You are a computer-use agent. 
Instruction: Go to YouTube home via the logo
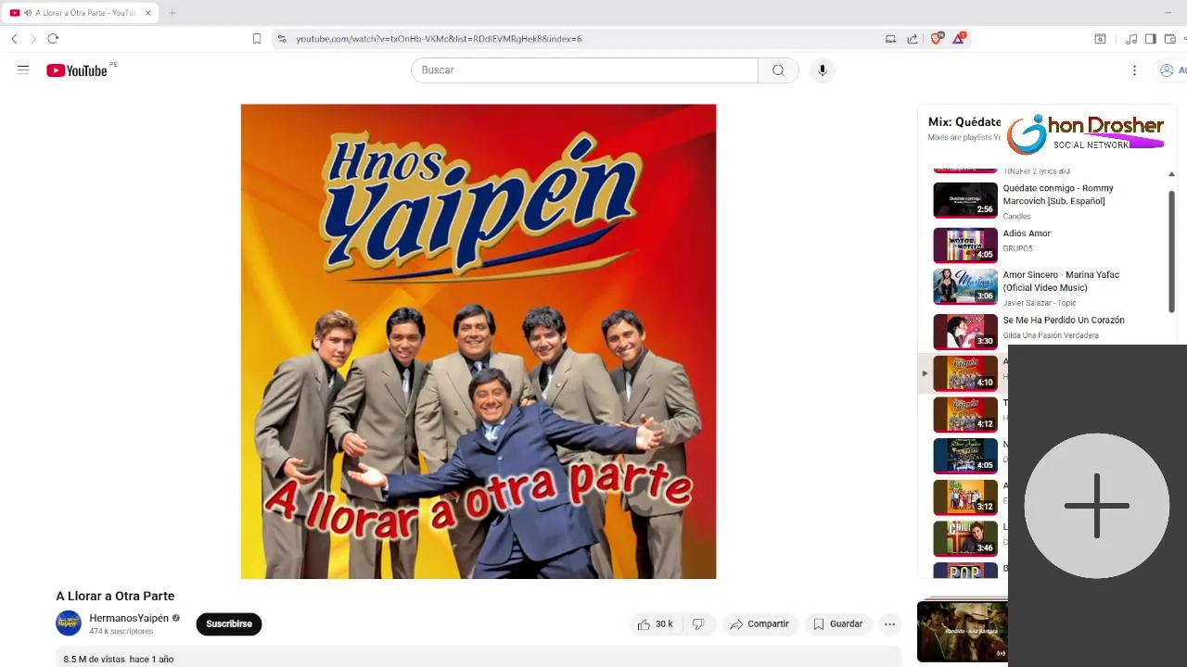coord(77,70)
